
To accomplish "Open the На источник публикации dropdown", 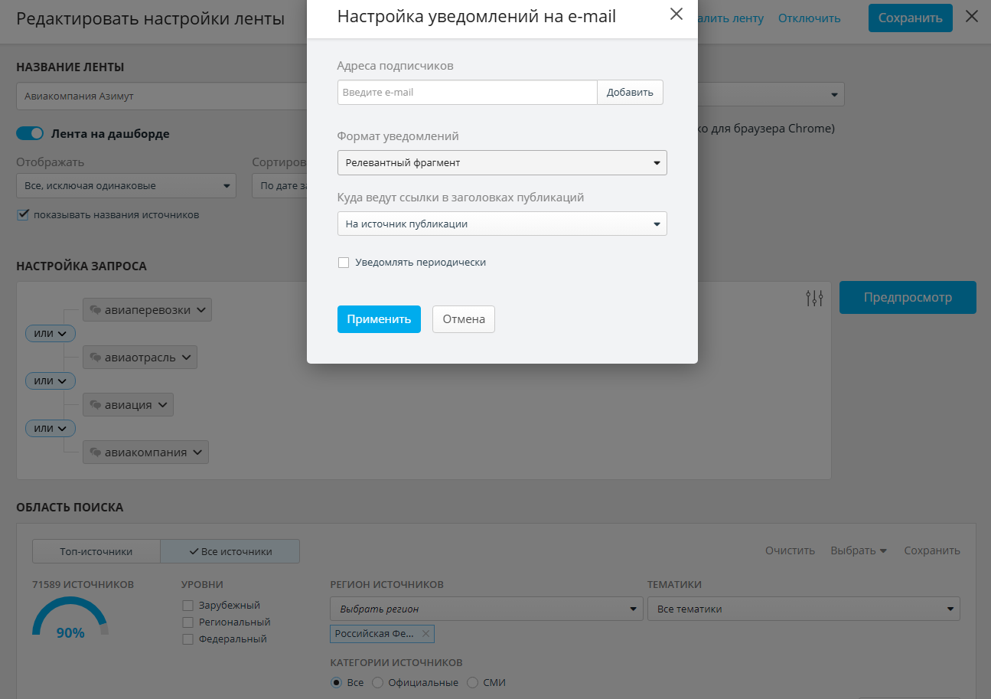I will [502, 224].
